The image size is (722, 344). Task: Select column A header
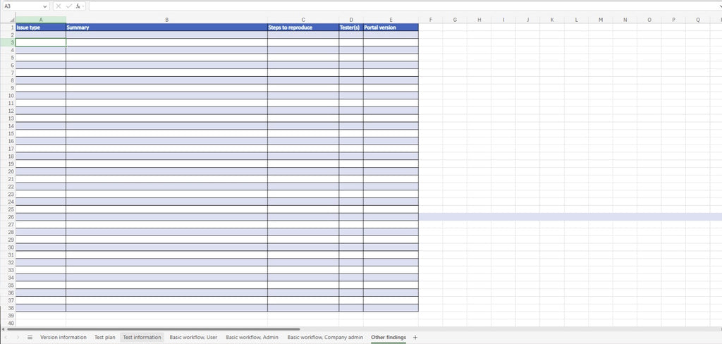coord(41,20)
